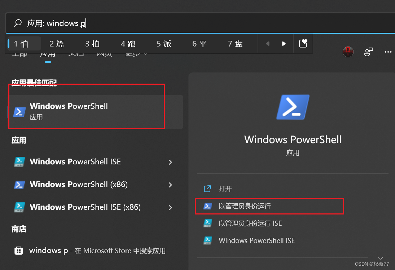Open Windows PowerShell best match result
The image size is (395, 270).
tap(96, 112)
